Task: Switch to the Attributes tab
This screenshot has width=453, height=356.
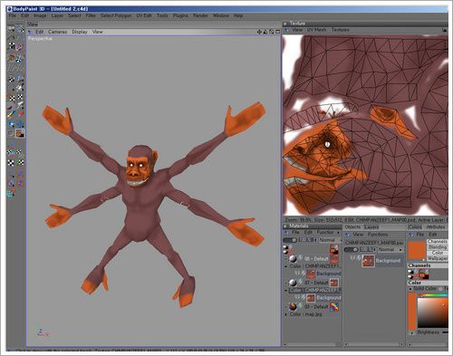Action: pos(436,227)
